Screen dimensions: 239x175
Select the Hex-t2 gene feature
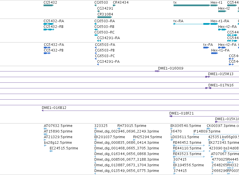point(222,11)
